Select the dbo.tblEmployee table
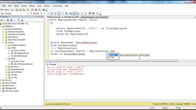Screen dimensions: 196x110 coord(21,56)
